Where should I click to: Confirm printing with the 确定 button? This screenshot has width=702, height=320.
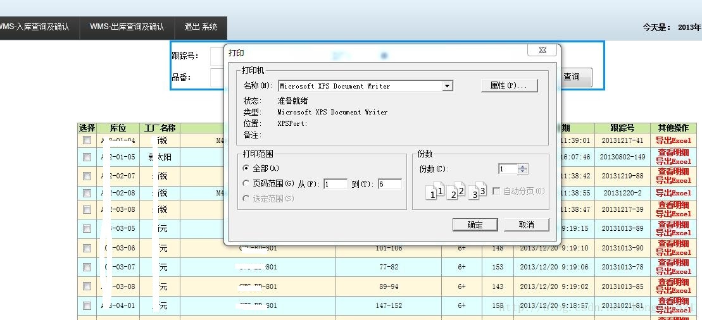(x=475, y=225)
